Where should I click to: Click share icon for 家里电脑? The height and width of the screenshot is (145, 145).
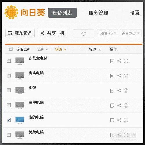click(119, 105)
